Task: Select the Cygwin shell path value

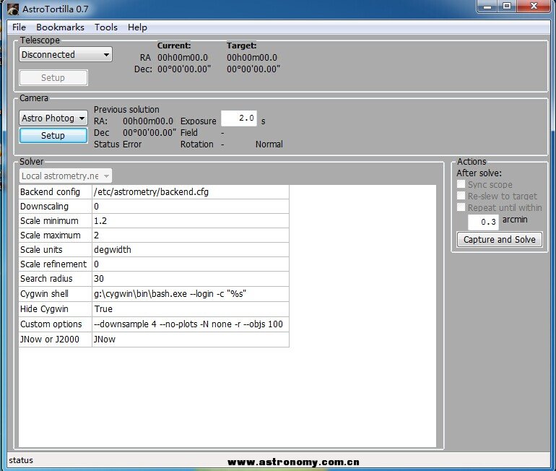Action: click(x=191, y=294)
